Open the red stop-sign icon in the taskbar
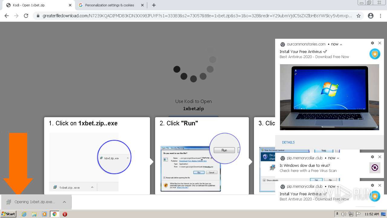 (x=65, y=214)
